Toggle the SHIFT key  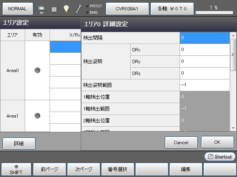pos(16,169)
